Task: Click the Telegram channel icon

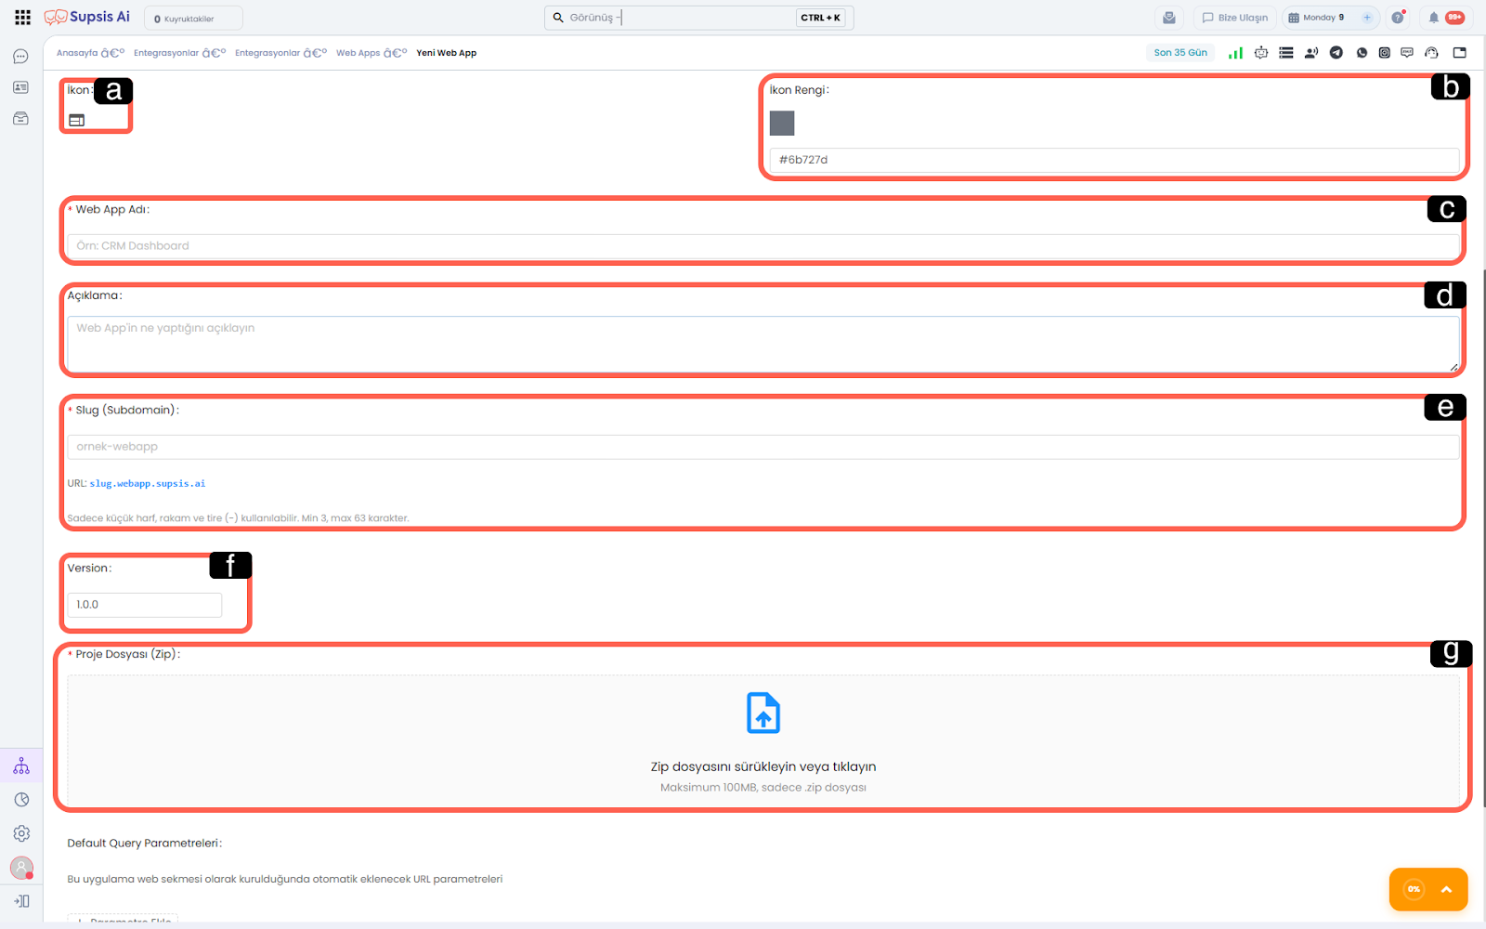Action: pyautogui.click(x=1336, y=53)
